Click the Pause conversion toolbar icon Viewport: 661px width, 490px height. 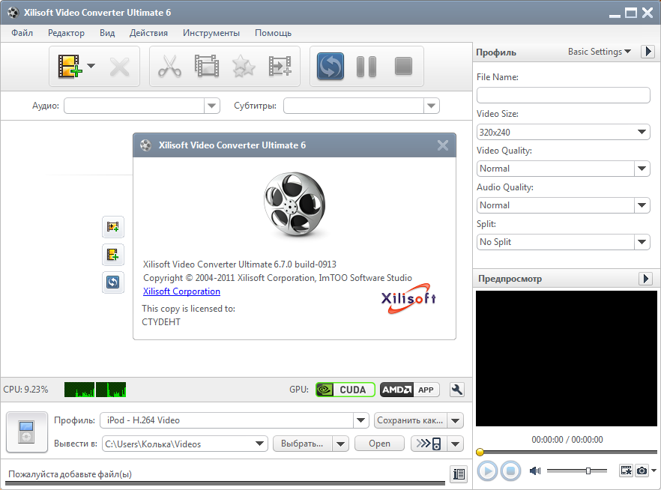pos(366,67)
